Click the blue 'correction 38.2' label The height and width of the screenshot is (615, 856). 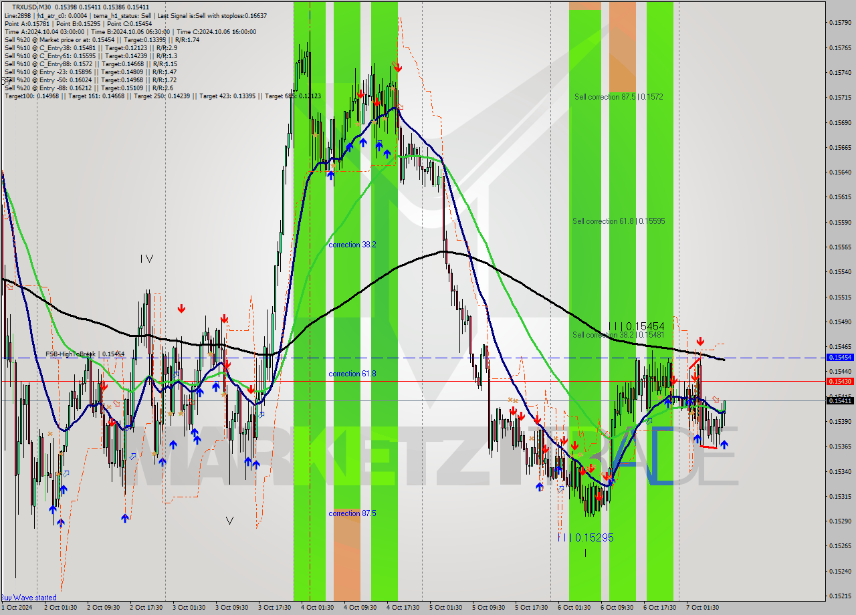(352, 245)
